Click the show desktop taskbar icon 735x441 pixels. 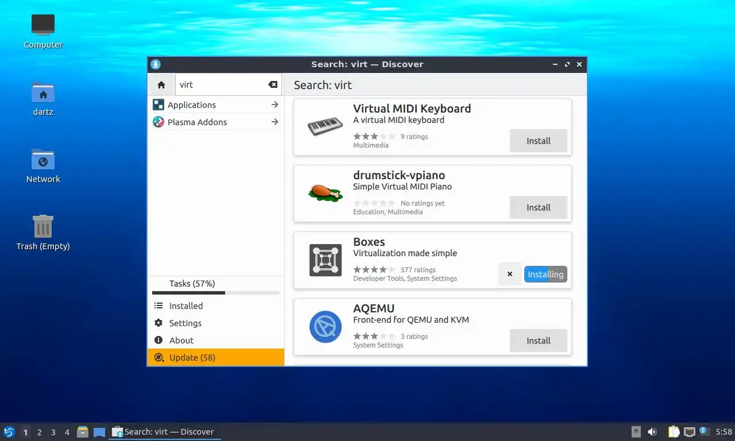(99, 432)
